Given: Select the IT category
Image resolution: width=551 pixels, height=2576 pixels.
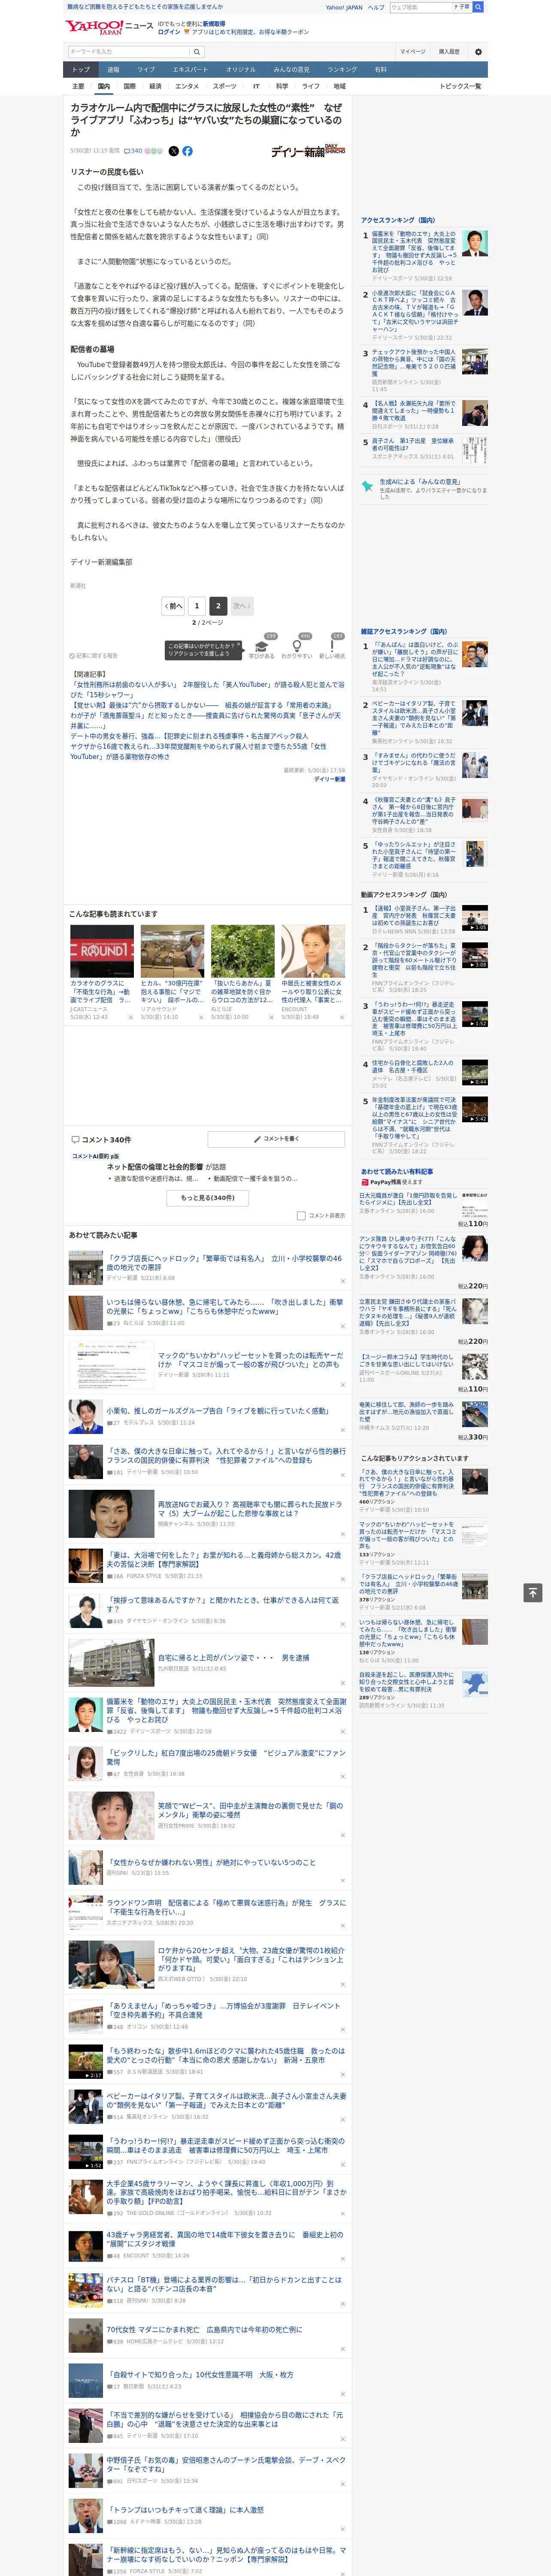Looking at the screenshot, I should click(256, 86).
